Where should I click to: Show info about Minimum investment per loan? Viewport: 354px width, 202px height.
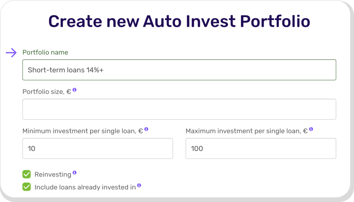click(146, 129)
